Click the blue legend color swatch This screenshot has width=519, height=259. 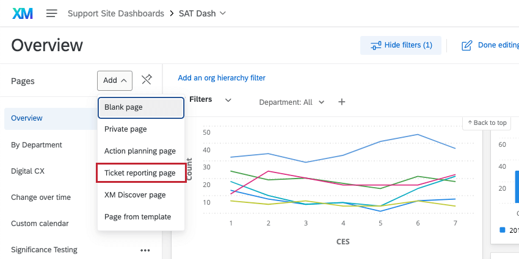503,230
